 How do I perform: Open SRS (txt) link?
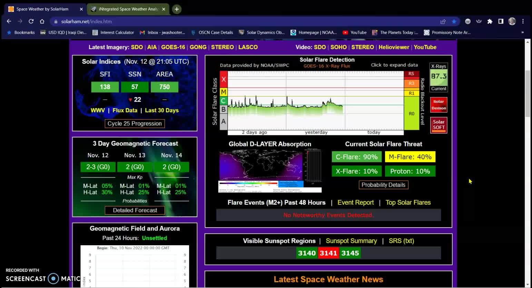[x=401, y=241]
